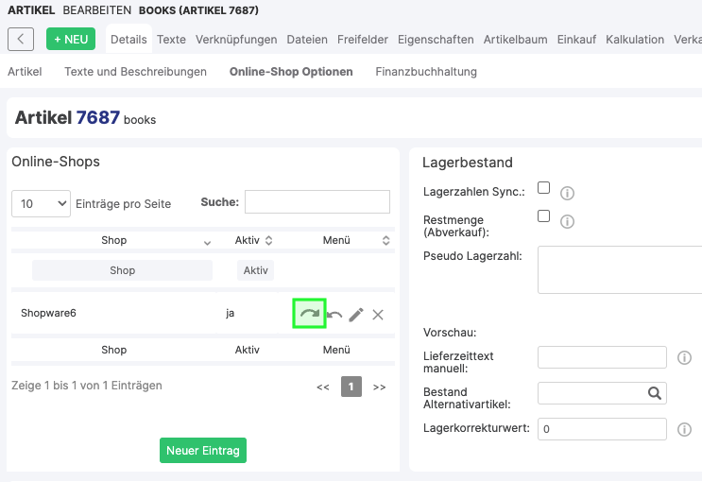The height and width of the screenshot is (482, 702).
Task: Click info icon next to Lagerzahlen Sync
Action: pos(568,193)
